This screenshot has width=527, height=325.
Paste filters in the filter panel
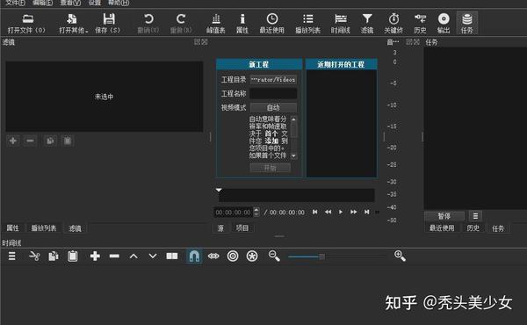[68, 141]
